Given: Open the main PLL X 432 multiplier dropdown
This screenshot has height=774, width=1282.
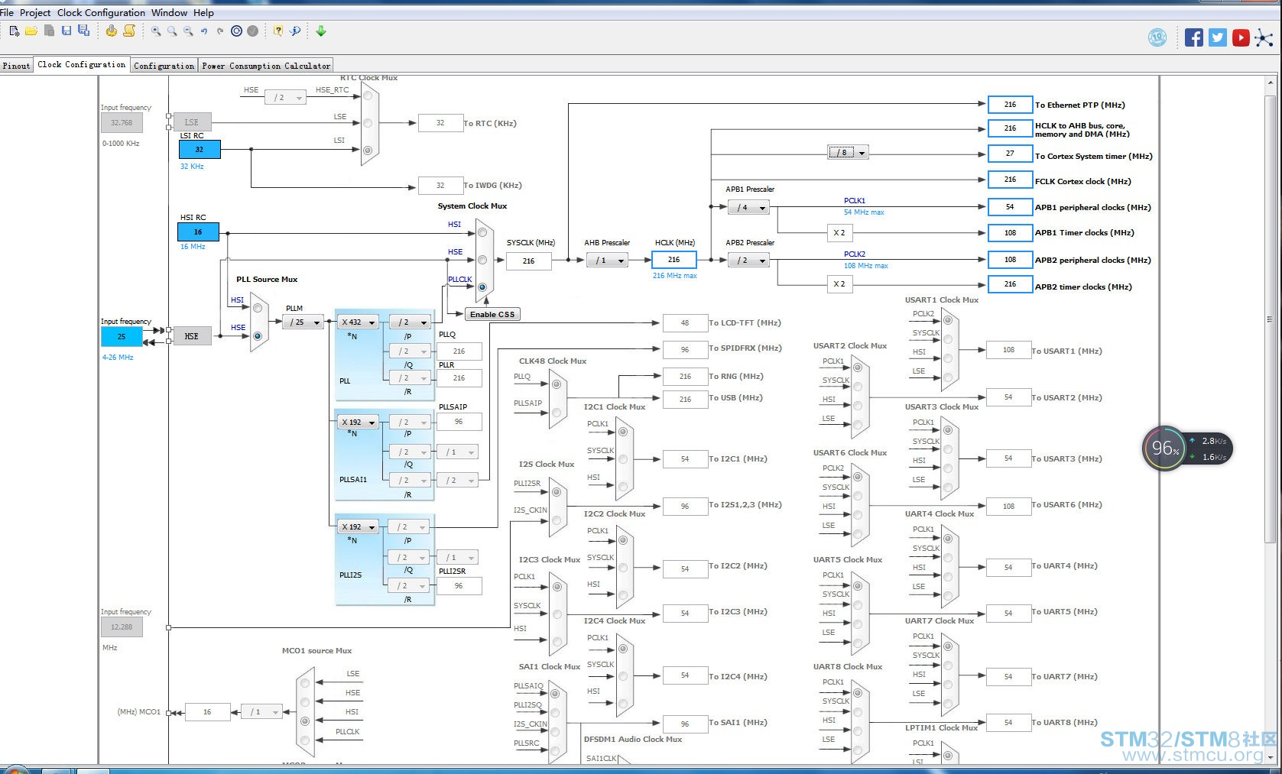Looking at the screenshot, I should (x=359, y=322).
